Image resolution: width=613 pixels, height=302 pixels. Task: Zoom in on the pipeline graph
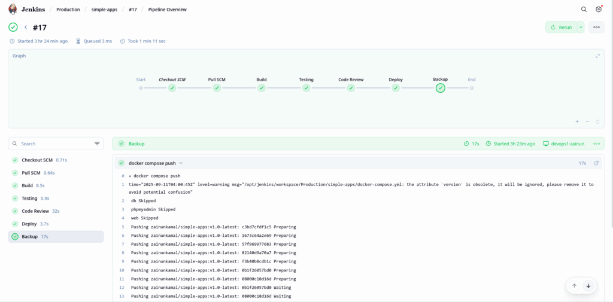point(577,121)
